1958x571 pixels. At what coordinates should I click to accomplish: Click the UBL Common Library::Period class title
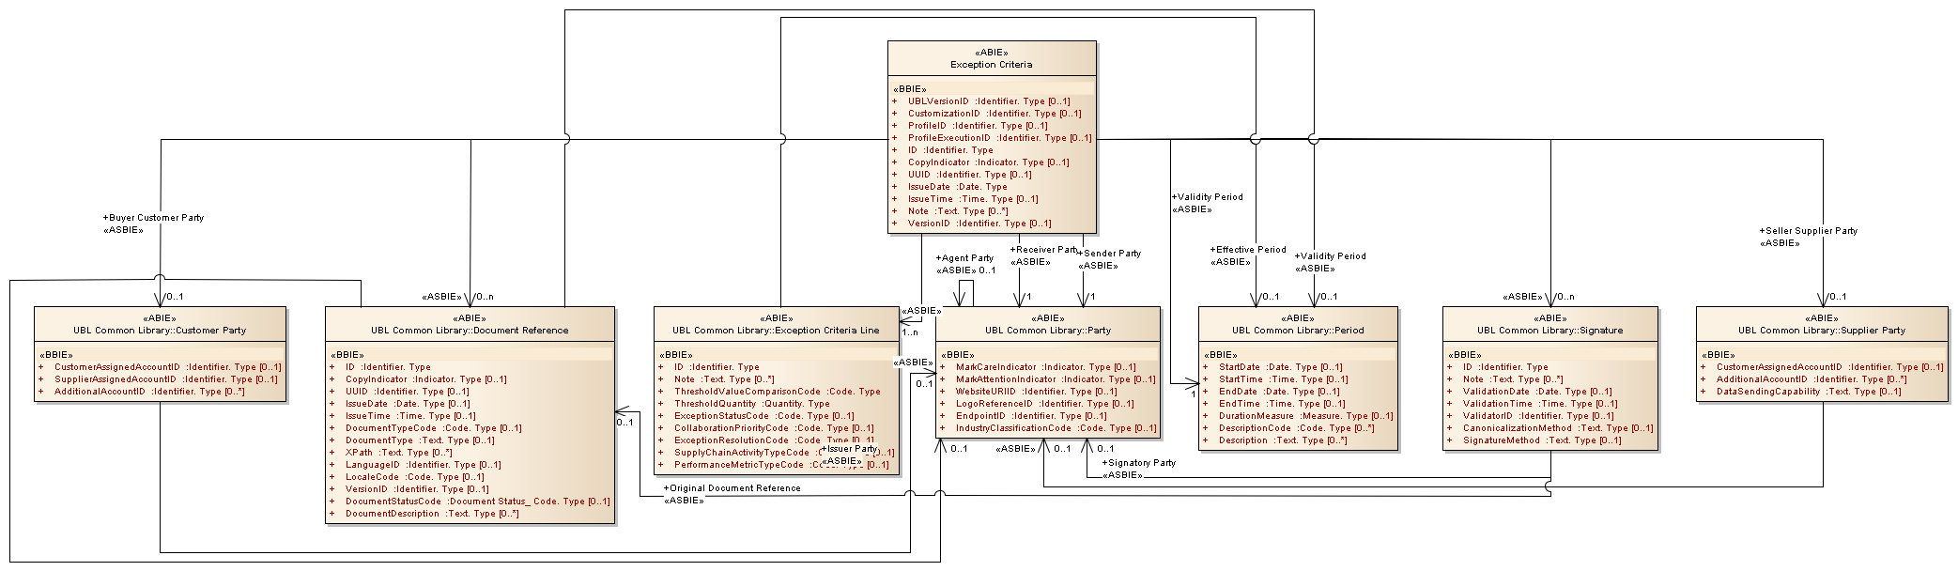[1298, 331]
